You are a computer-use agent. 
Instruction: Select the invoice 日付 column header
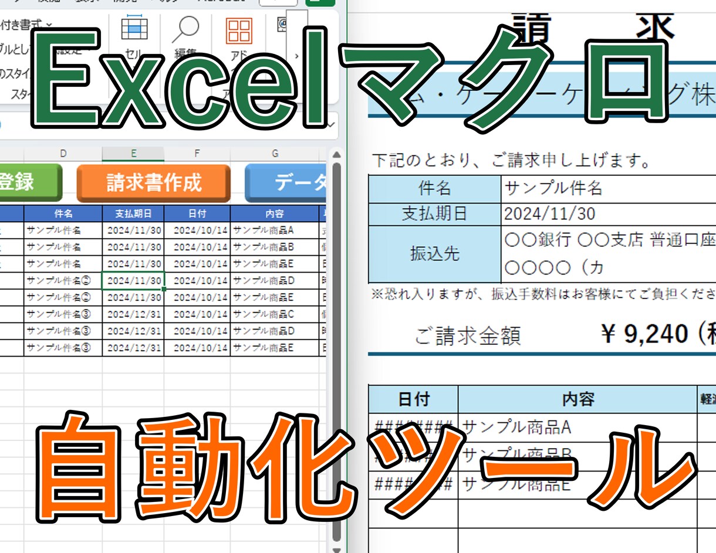click(x=414, y=399)
